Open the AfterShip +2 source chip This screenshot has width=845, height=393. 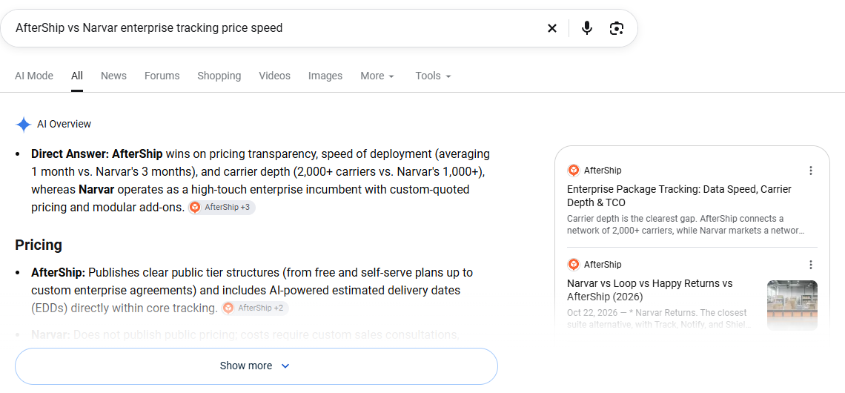pos(255,308)
